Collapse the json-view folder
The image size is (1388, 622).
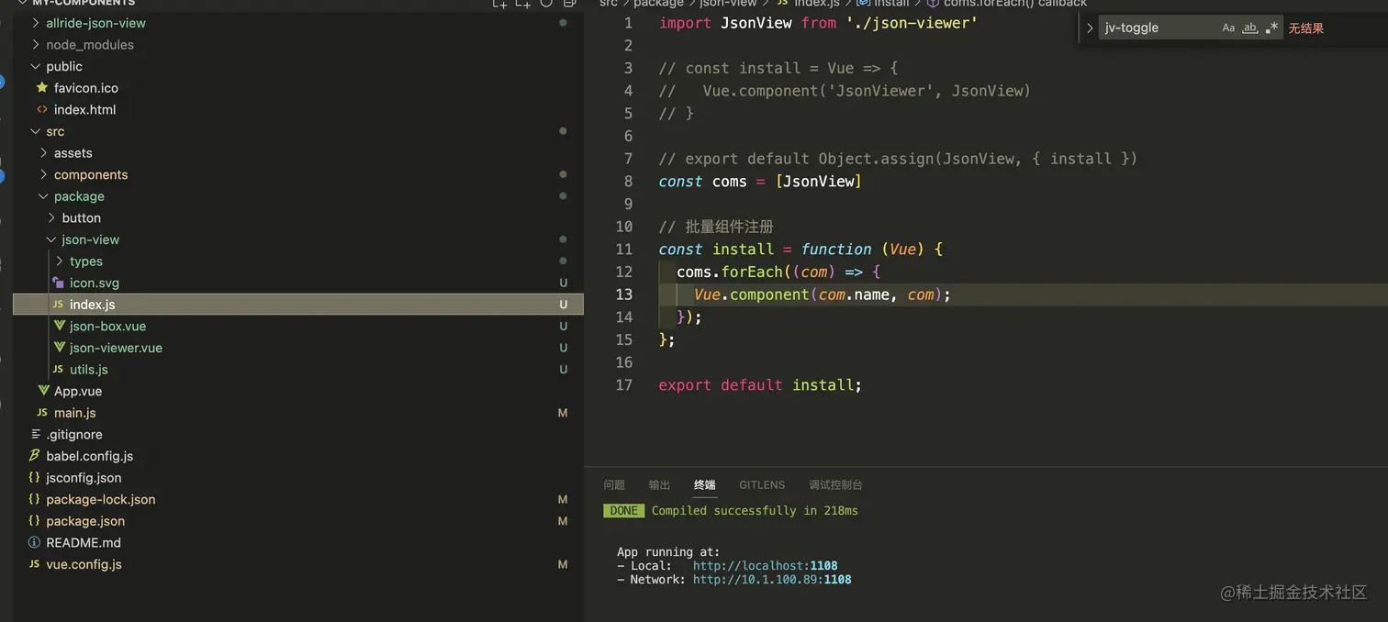(51, 239)
